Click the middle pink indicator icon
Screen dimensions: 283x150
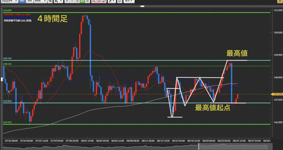point(99,1)
